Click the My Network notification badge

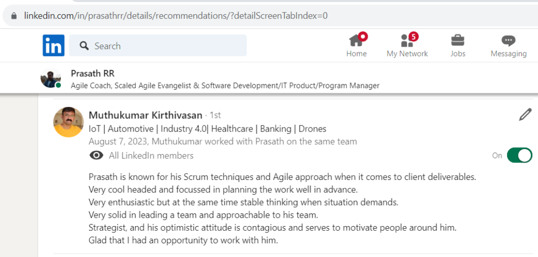click(414, 36)
